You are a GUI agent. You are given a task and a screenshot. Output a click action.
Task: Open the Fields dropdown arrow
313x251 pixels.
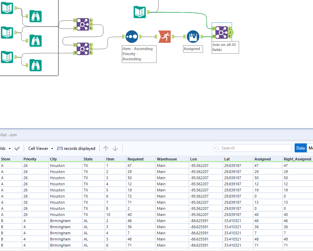click(x=9, y=148)
